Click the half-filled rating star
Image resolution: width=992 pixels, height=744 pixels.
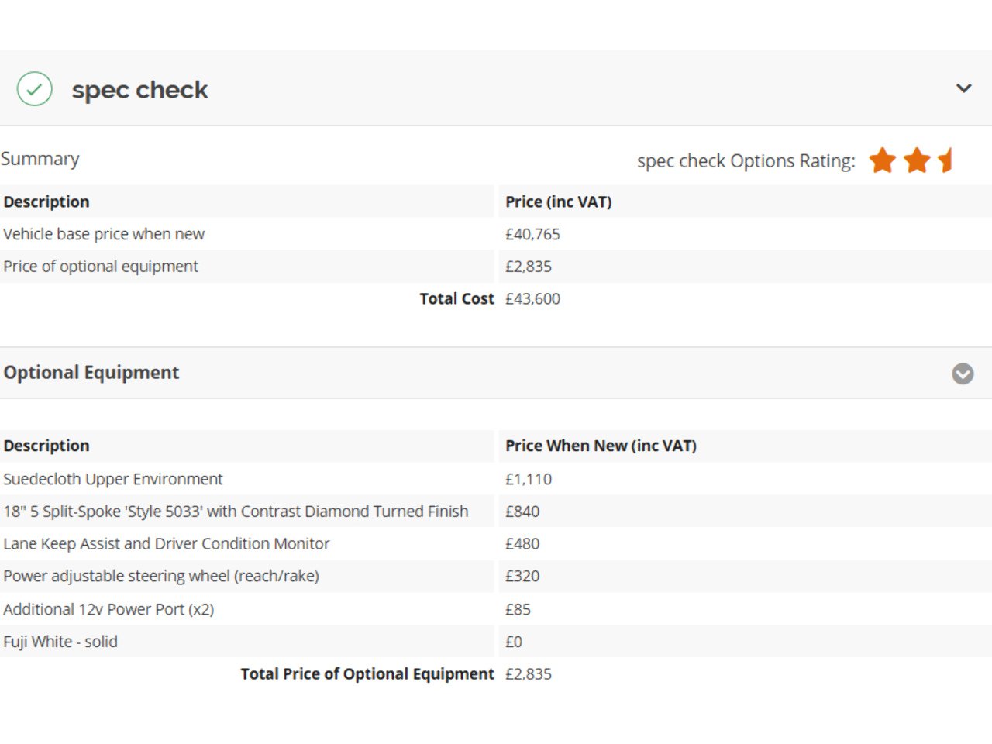(945, 161)
